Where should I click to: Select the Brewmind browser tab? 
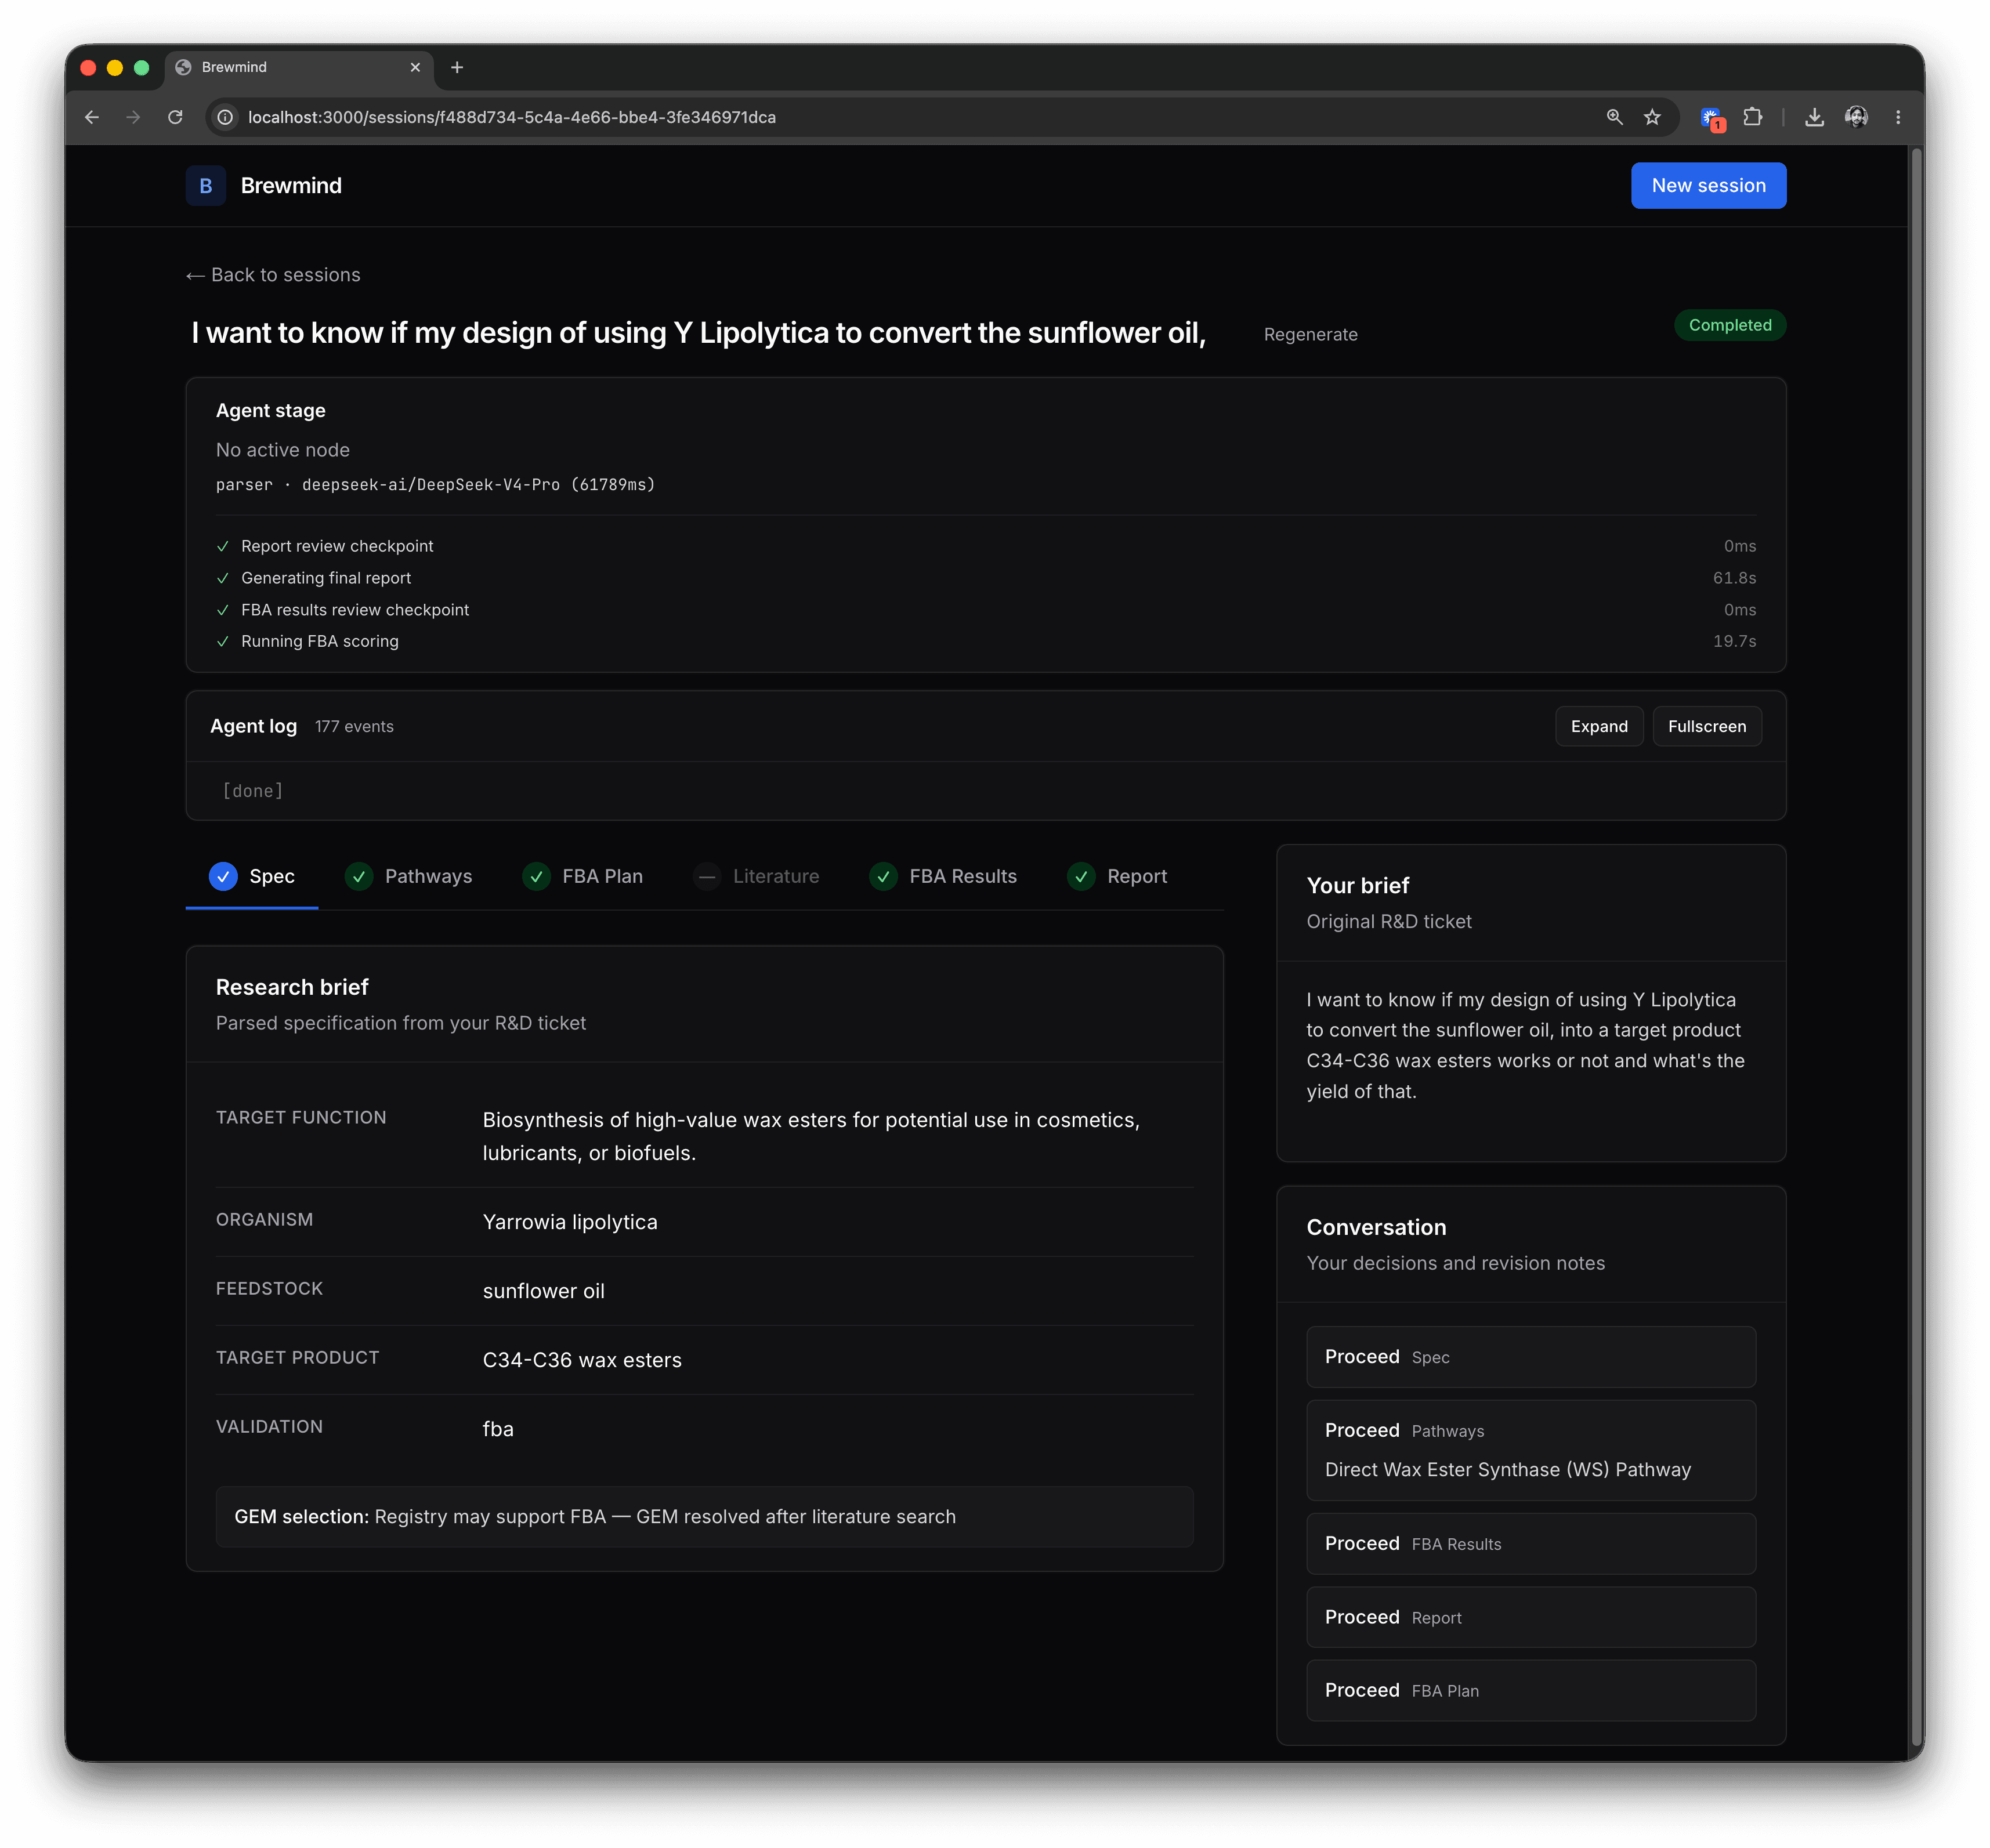[x=299, y=67]
